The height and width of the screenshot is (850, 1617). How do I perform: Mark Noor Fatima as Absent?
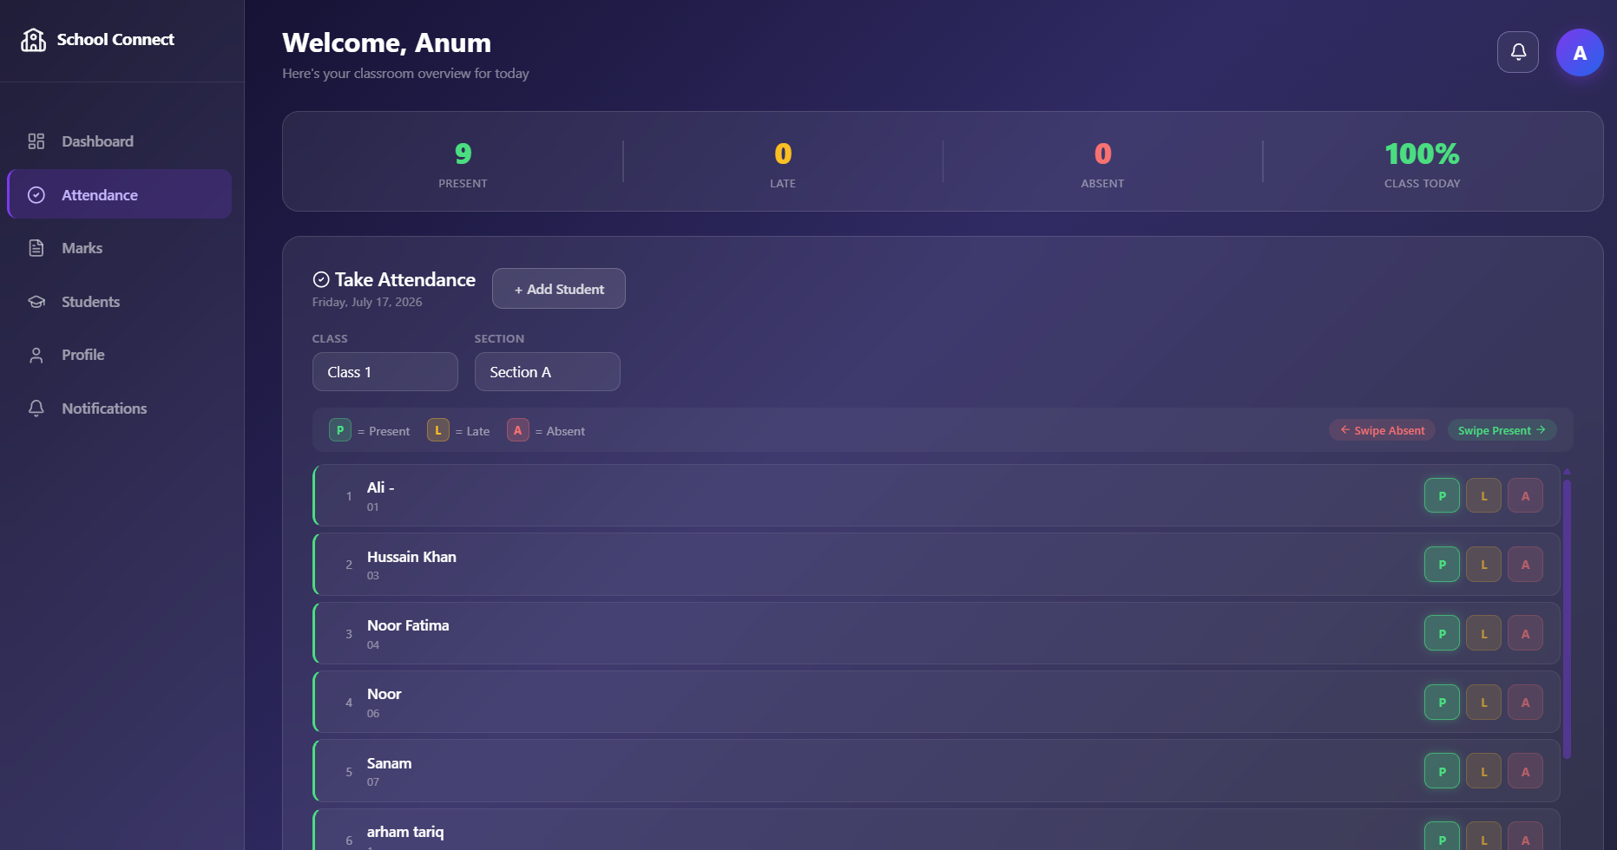click(x=1525, y=633)
